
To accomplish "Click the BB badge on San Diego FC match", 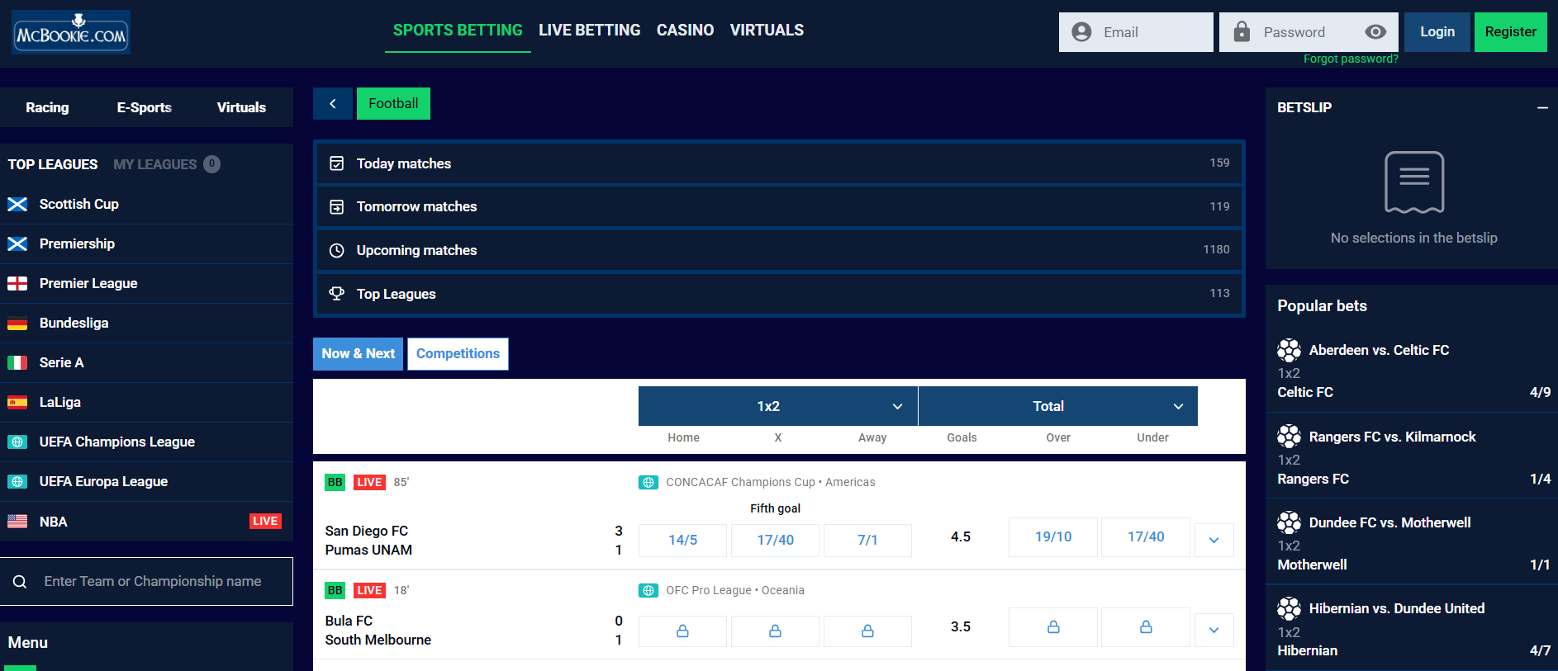I will pos(335,482).
